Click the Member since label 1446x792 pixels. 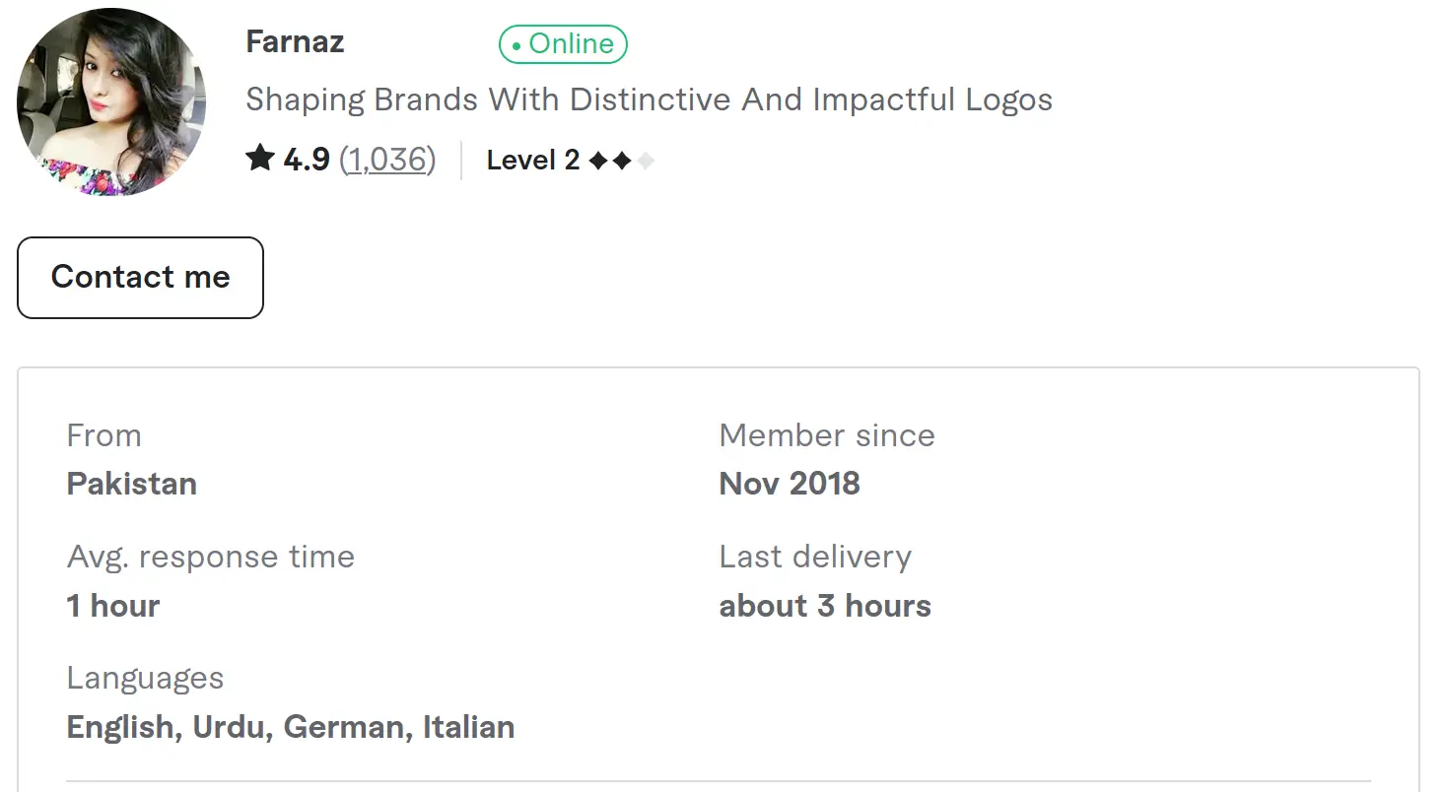click(x=827, y=435)
